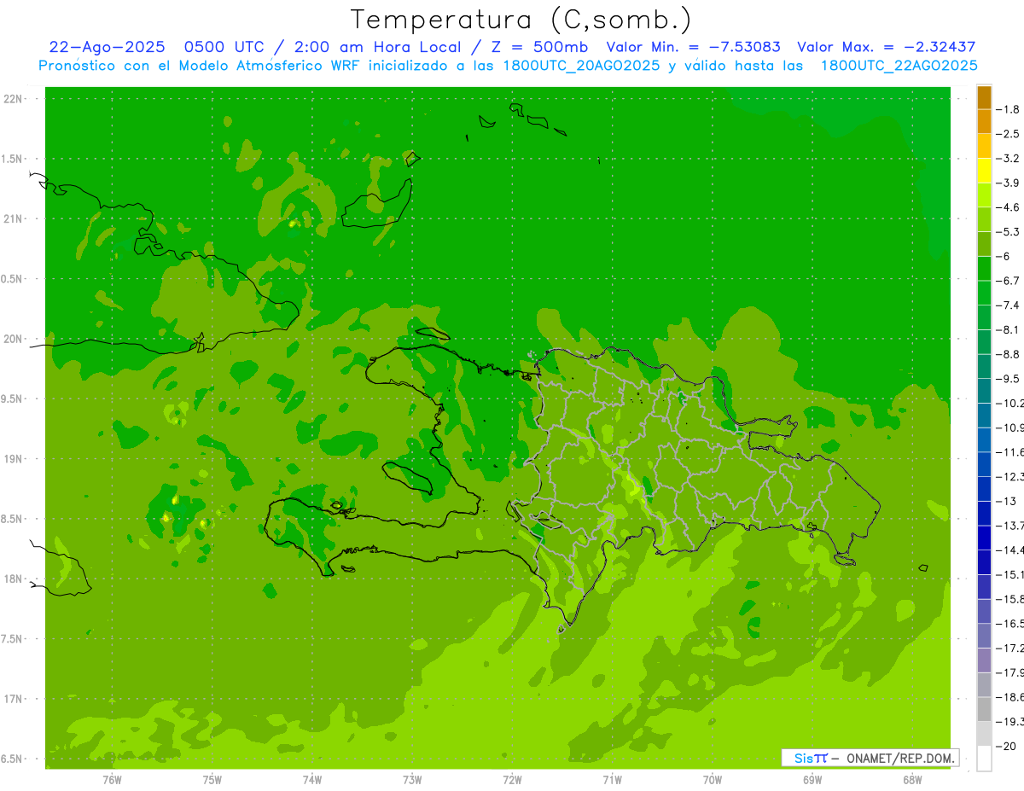
Task: Click the '-2.5' colorbar value
Action: click(1008, 134)
